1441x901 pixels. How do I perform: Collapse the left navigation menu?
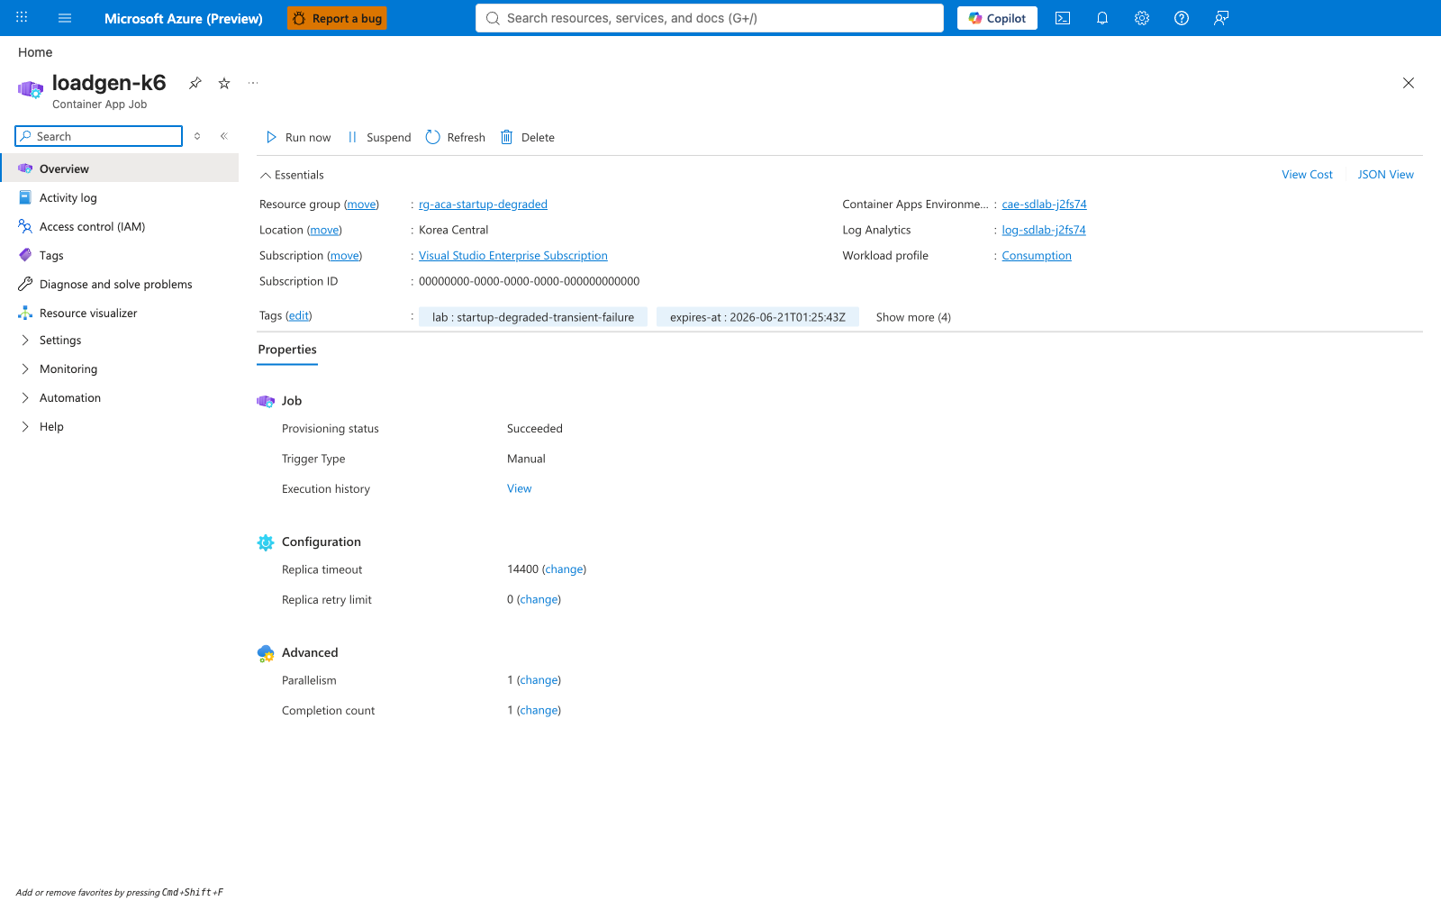tap(224, 136)
